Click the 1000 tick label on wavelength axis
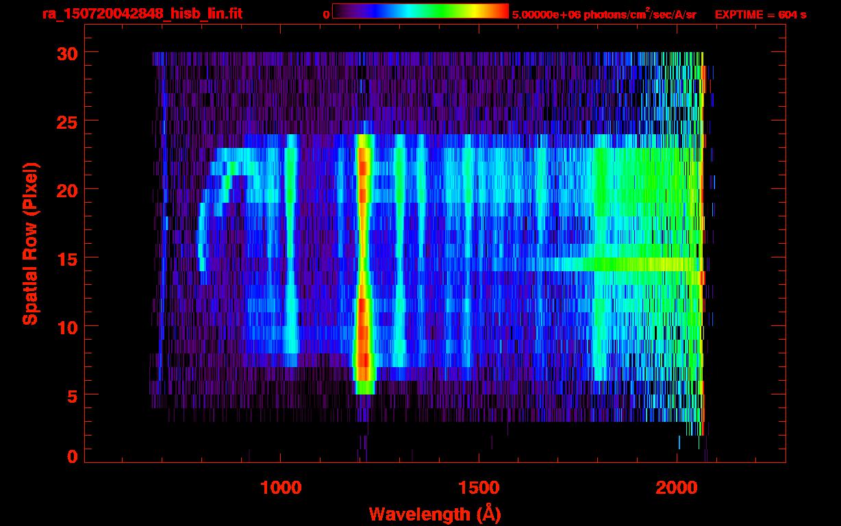This screenshot has width=841, height=526. pos(281,488)
